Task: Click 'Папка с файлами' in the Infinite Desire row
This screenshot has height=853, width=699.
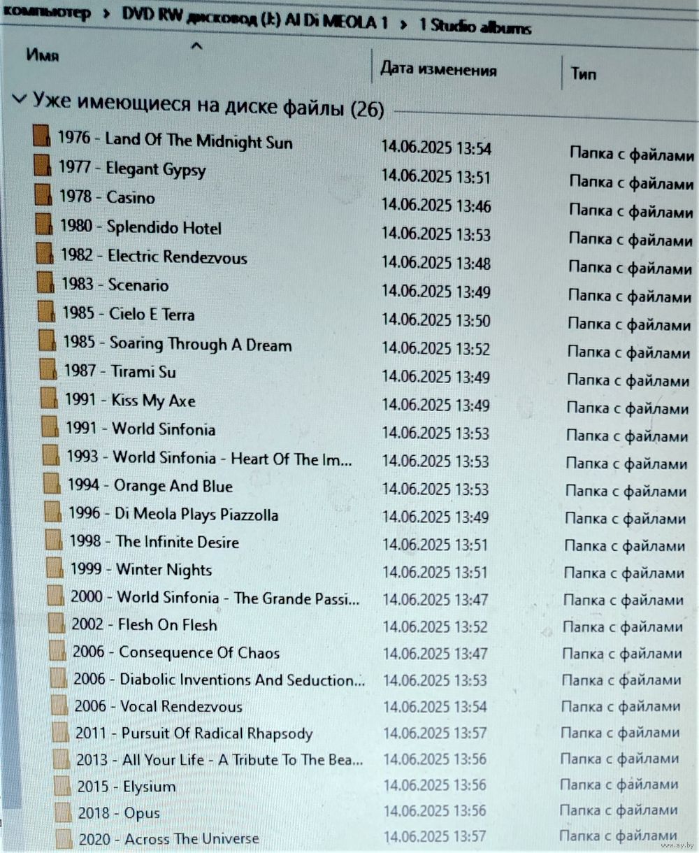Action: pyautogui.click(x=625, y=546)
